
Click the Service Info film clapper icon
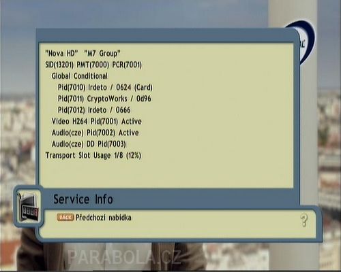point(28,207)
